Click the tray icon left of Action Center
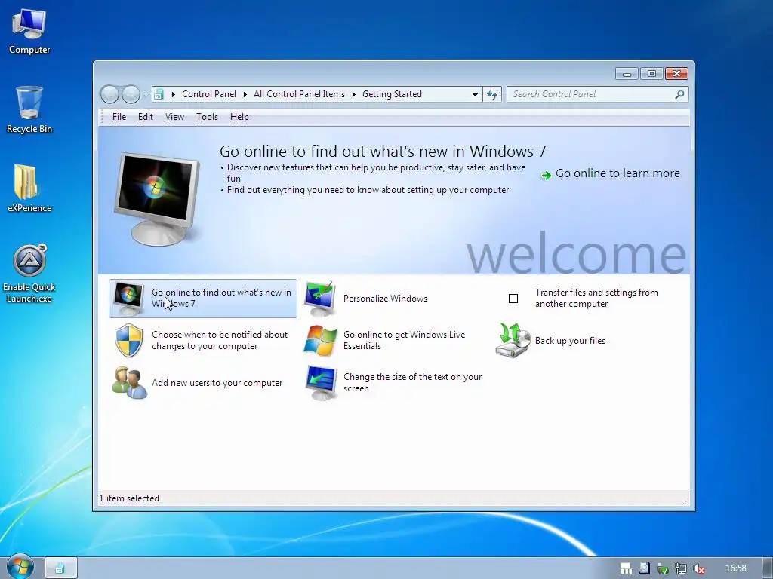 click(626, 568)
